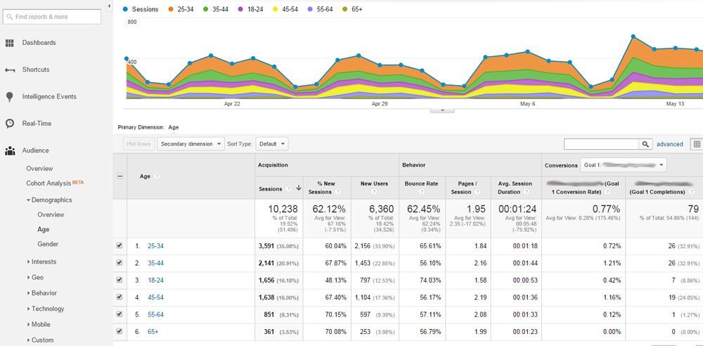This screenshot has height=346, width=703.
Task: Click the 55-64 age link
Action: click(x=155, y=314)
